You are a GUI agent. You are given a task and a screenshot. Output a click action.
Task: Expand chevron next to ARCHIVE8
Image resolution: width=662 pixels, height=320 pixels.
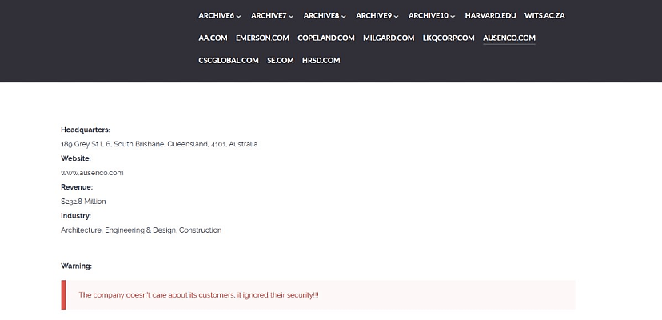343,17
